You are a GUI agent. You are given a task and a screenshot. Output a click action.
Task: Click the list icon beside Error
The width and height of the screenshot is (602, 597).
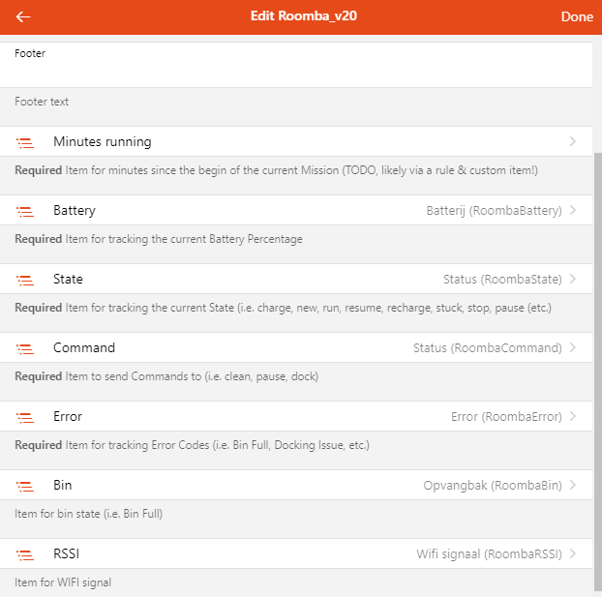tap(25, 418)
